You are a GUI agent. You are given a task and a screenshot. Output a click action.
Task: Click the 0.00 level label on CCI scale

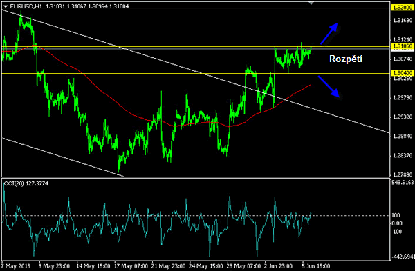(x=397, y=223)
